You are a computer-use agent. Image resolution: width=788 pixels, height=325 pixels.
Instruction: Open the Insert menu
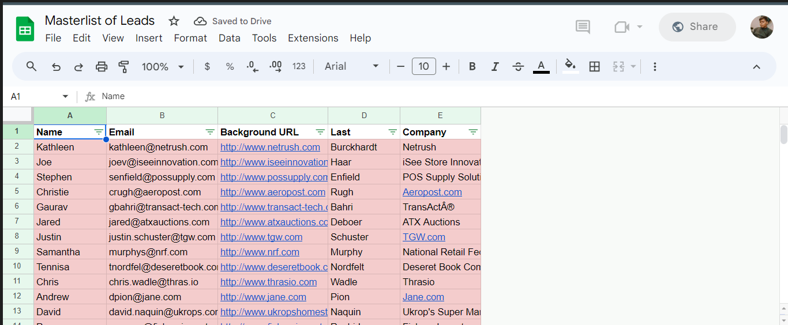(x=149, y=38)
